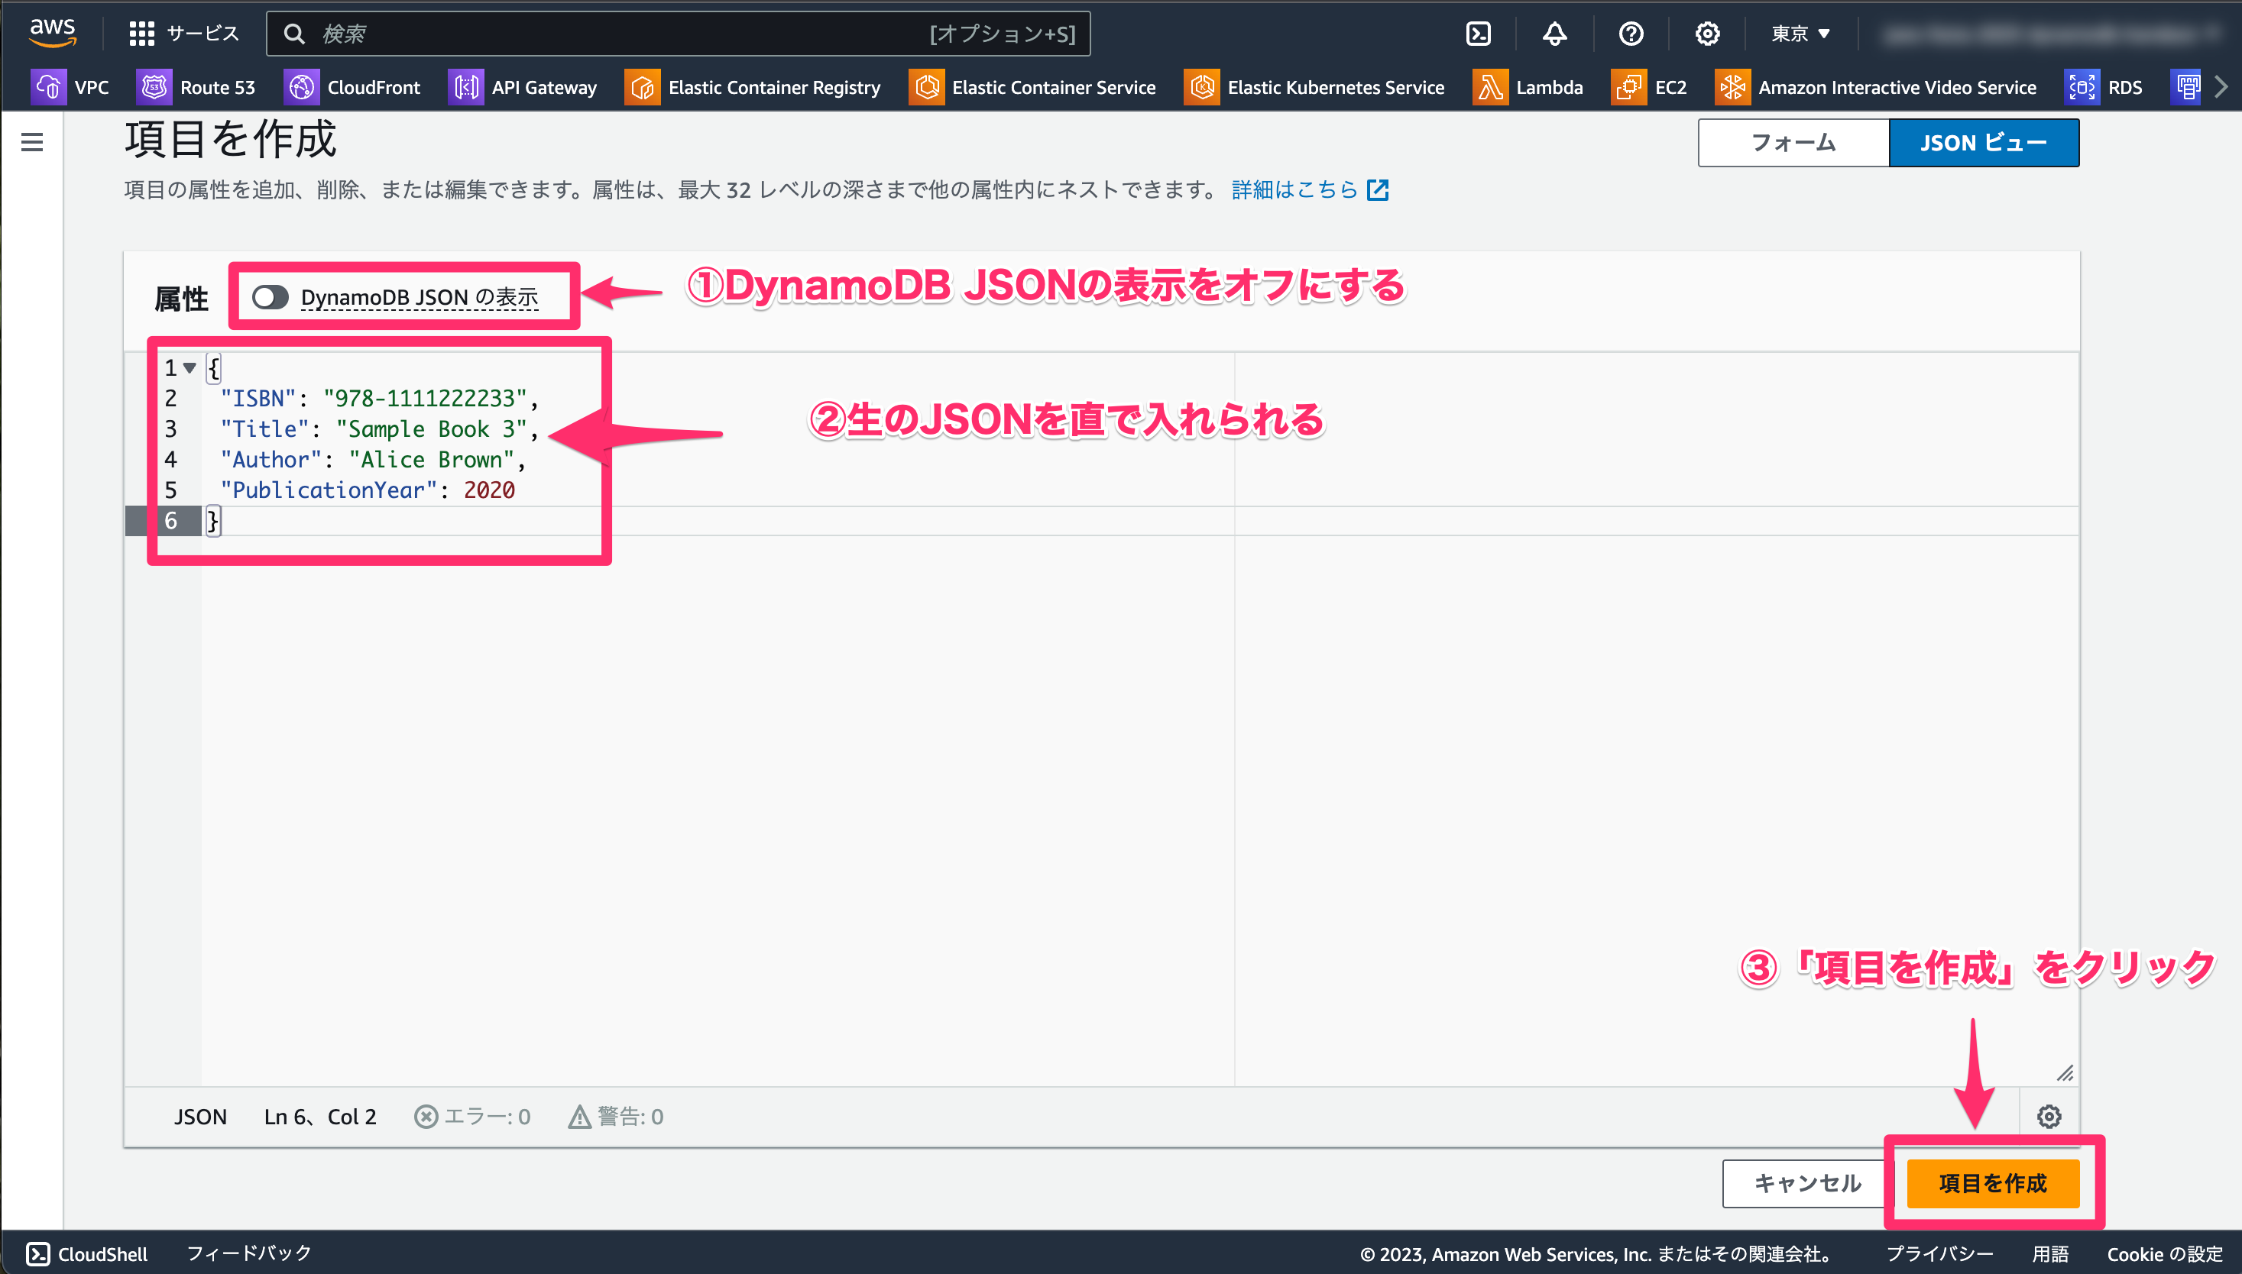The image size is (2242, 1274).
Task: Open the help question-mark menu
Action: [x=1630, y=34]
